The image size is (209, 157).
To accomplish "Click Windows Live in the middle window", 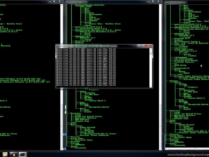I will [x=82, y=121].
